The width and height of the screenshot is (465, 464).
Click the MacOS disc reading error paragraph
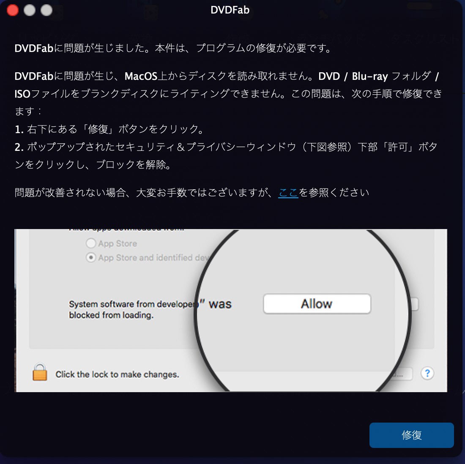click(x=228, y=94)
